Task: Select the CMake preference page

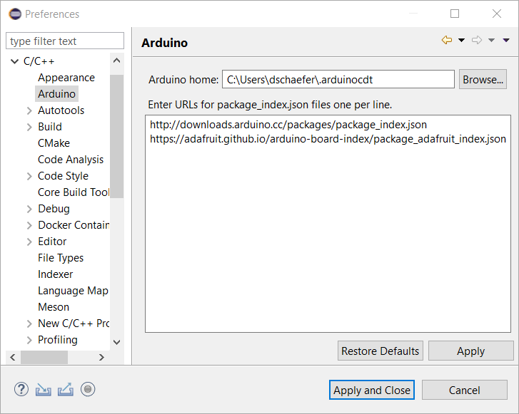Action: 54,143
